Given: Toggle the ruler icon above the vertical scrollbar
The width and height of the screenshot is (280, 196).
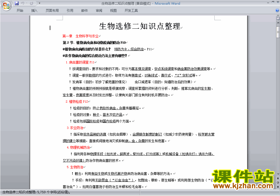Looking at the screenshot, I should [x=278, y=18].
